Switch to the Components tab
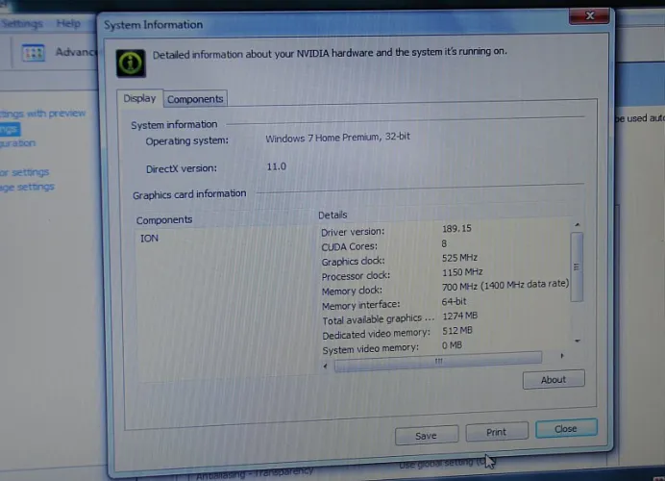 pyautogui.click(x=195, y=99)
